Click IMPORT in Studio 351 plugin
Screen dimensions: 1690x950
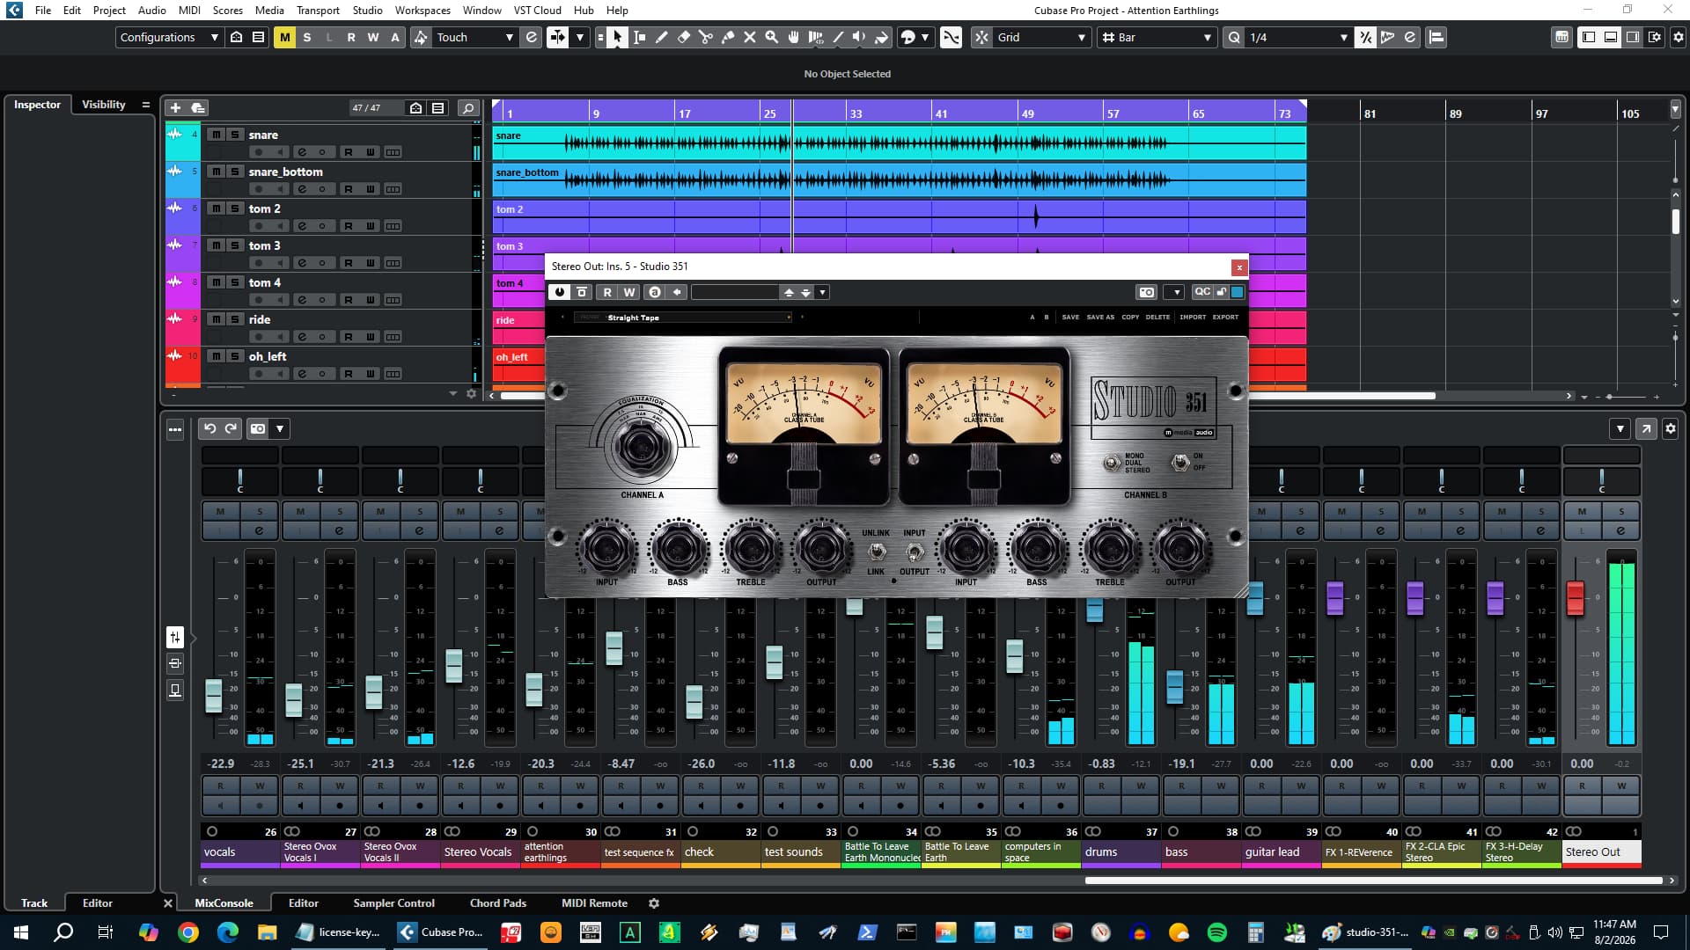(x=1193, y=317)
